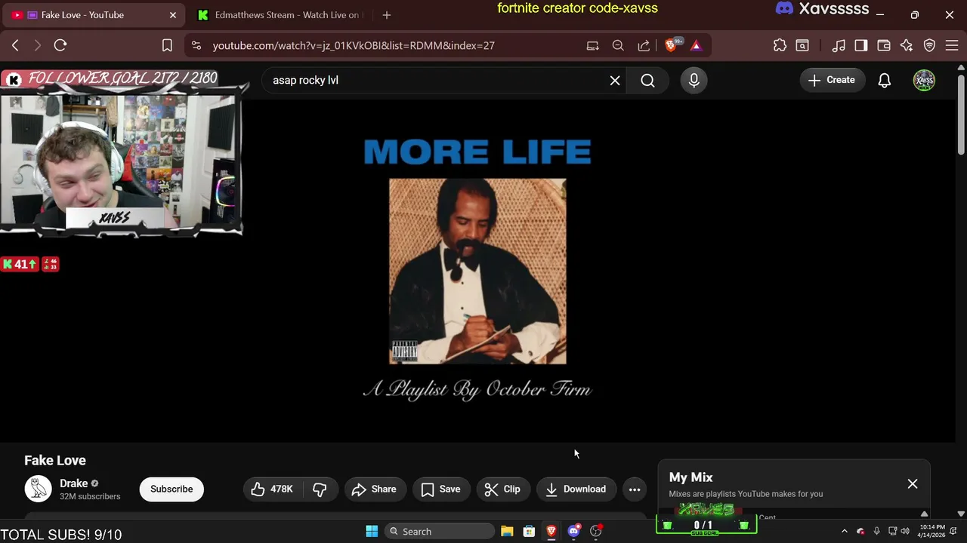Create a Clip of the video
967x543 pixels.
(503, 489)
